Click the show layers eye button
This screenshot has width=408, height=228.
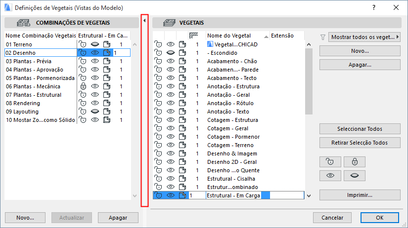(x=330, y=175)
